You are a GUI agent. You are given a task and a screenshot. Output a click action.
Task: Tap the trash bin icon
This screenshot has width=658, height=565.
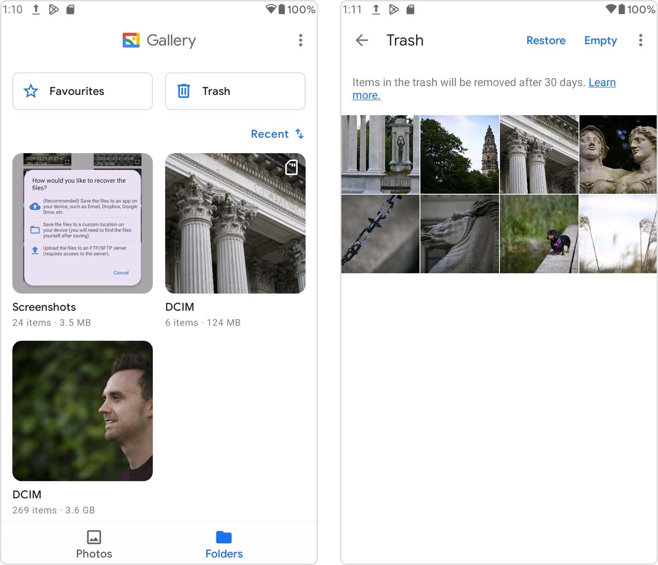(x=184, y=91)
